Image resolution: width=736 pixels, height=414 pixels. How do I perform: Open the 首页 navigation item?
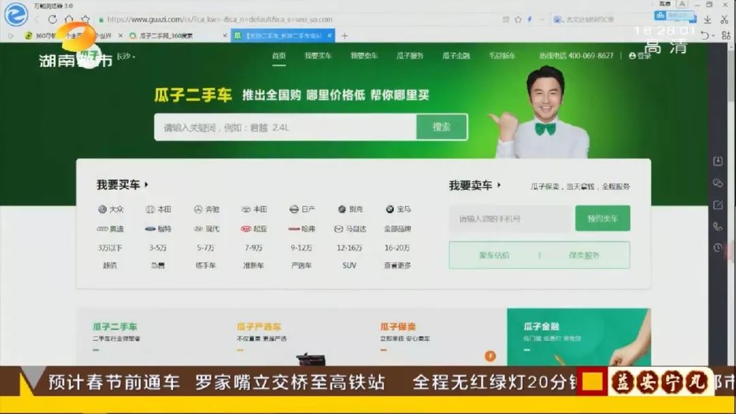[x=279, y=55]
